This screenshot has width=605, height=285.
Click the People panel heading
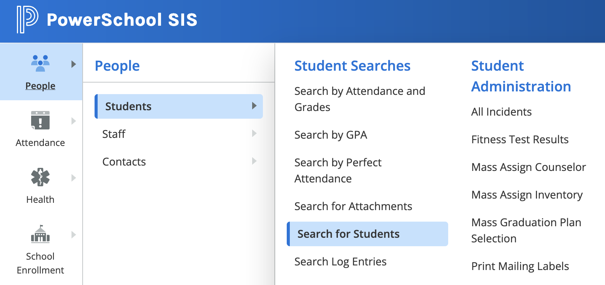click(x=117, y=66)
